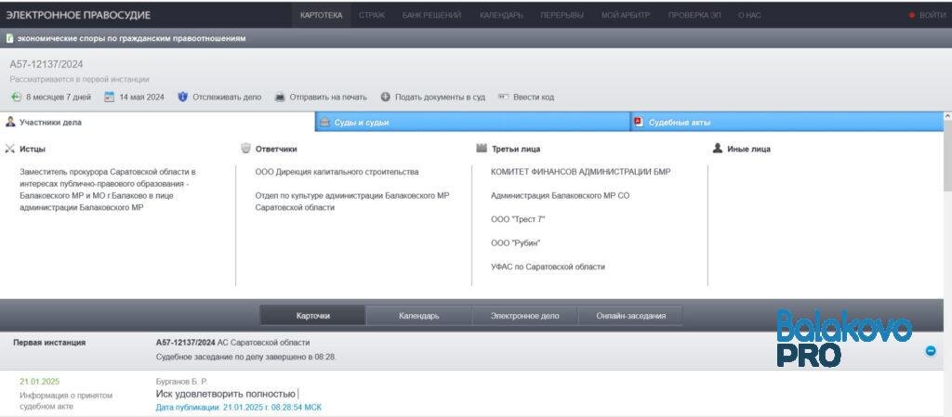This screenshot has width=952, height=417.
Task: Select КОМИТЕТ ФИНАНСОВ АДМИНИСТРАЦИИ БМР
Action: (581, 172)
